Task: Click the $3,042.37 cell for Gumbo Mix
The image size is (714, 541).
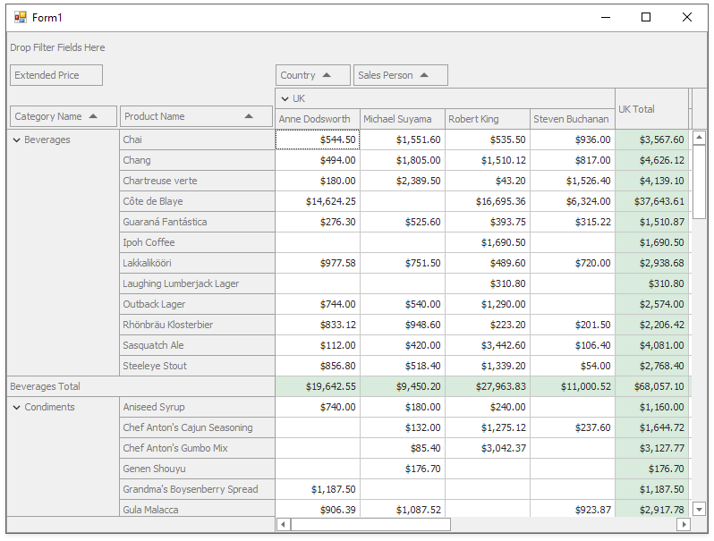Action: tap(488, 448)
